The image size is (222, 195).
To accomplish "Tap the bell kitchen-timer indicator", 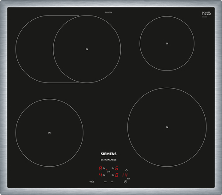I will pyautogui.click(x=127, y=170).
